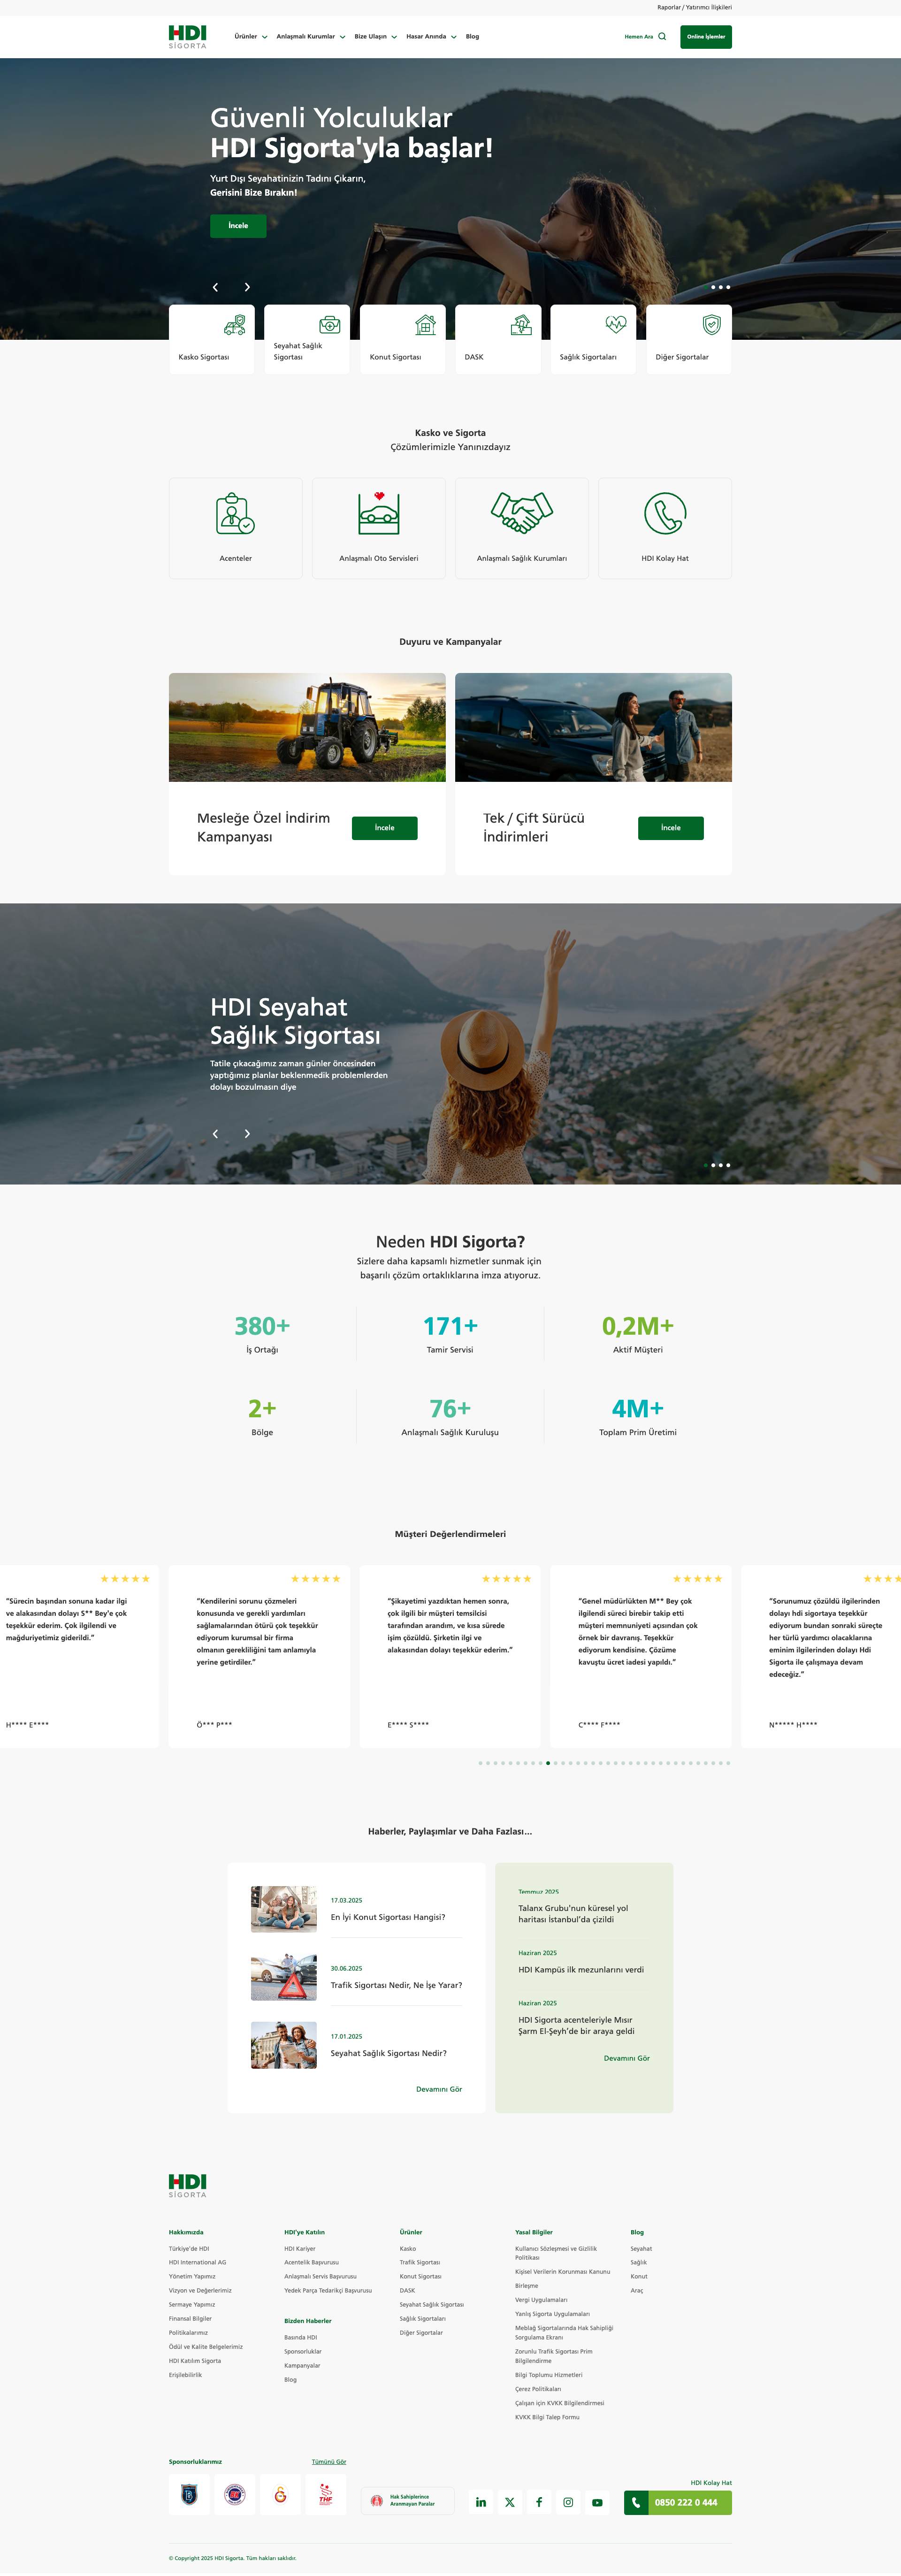Click the HDI Kolay Hat phone icon
The height and width of the screenshot is (2576, 901).
[664, 514]
